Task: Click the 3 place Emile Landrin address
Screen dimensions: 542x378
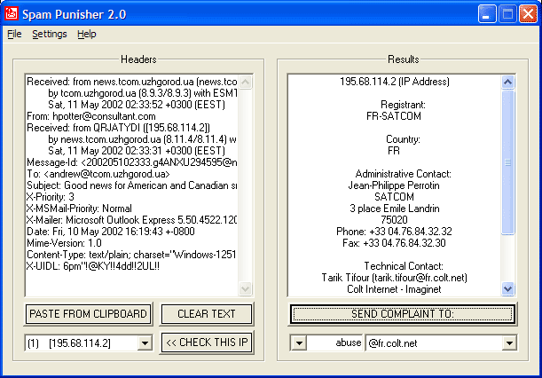Action: point(395,209)
